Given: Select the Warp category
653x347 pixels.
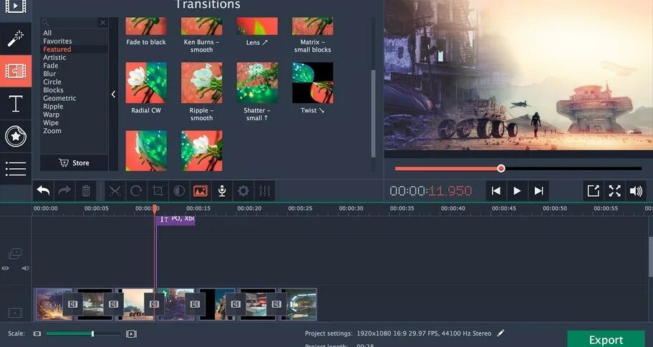Looking at the screenshot, I should click(52, 114).
